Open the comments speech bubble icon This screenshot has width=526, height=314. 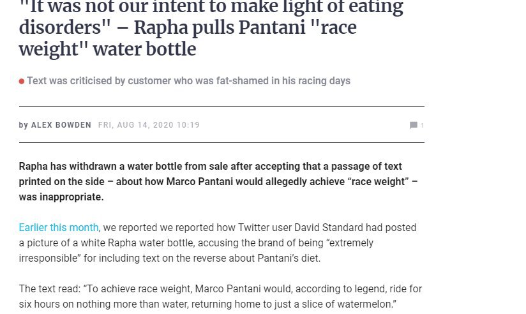[413, 125]
